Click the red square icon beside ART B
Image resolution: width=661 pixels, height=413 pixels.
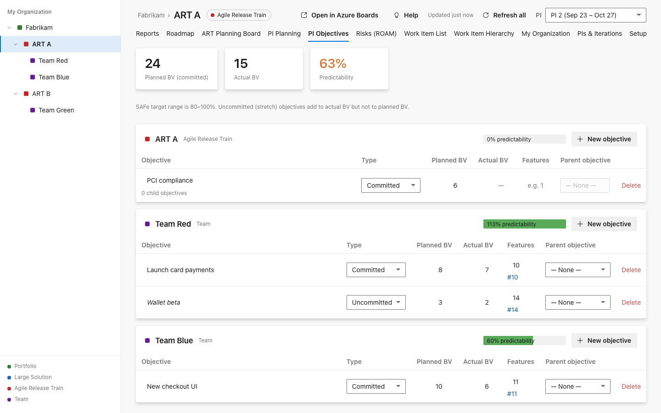(x=26, y=94)
